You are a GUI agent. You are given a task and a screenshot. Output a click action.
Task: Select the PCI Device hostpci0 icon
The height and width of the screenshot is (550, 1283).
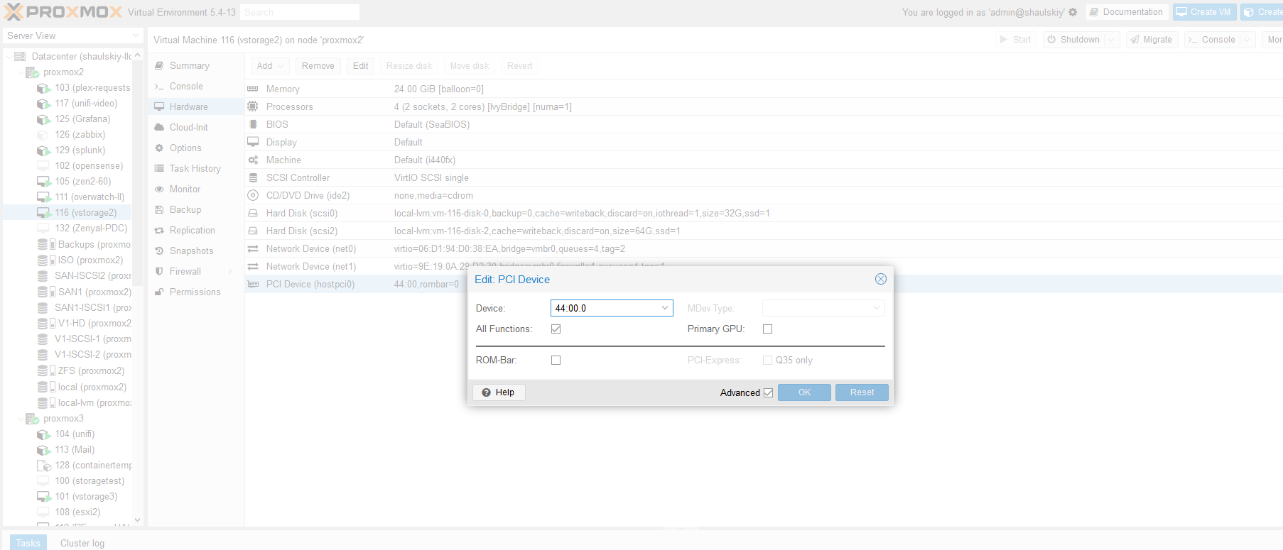coord(253,285)
